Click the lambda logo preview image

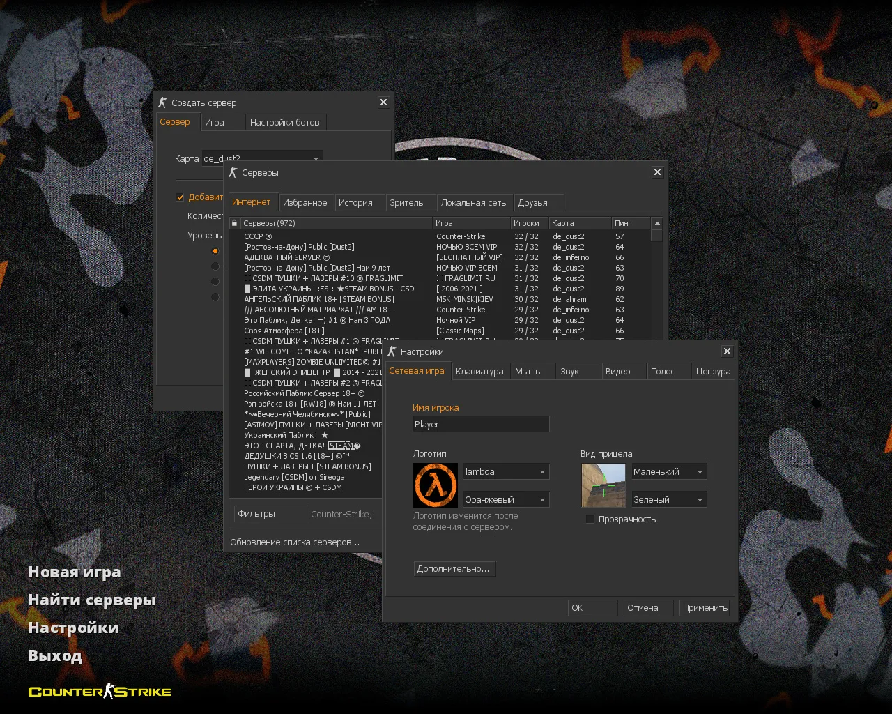coord(436,485)
